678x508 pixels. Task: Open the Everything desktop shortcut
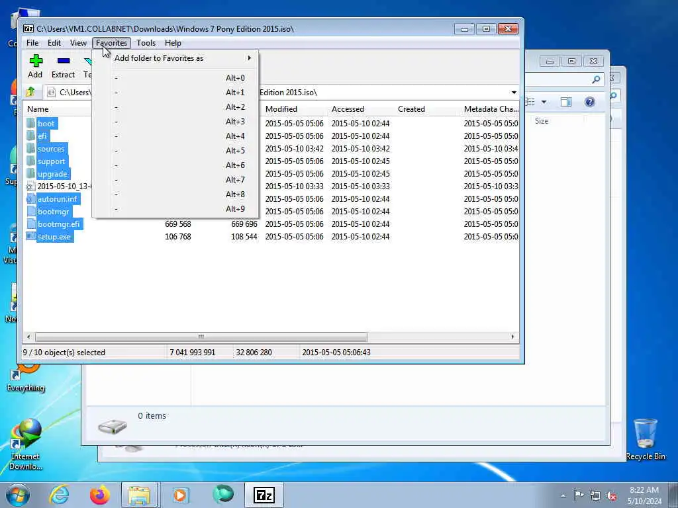pos(26,378)
